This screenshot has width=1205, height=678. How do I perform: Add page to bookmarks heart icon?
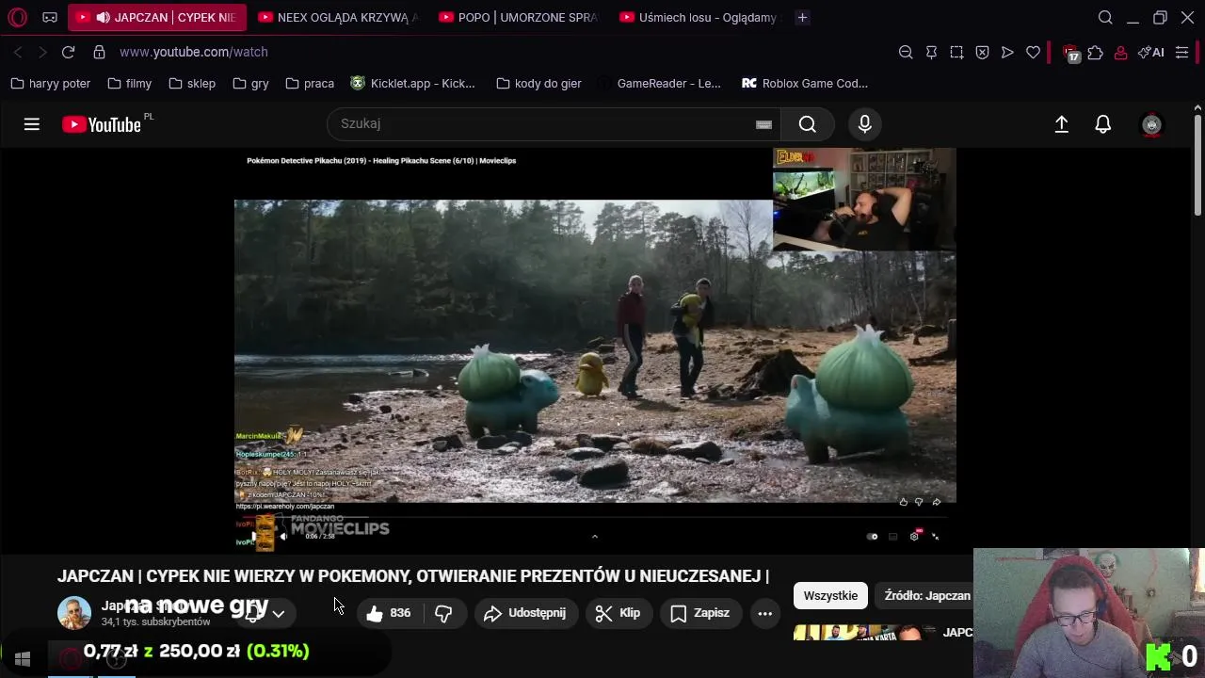pos(1033,52)
